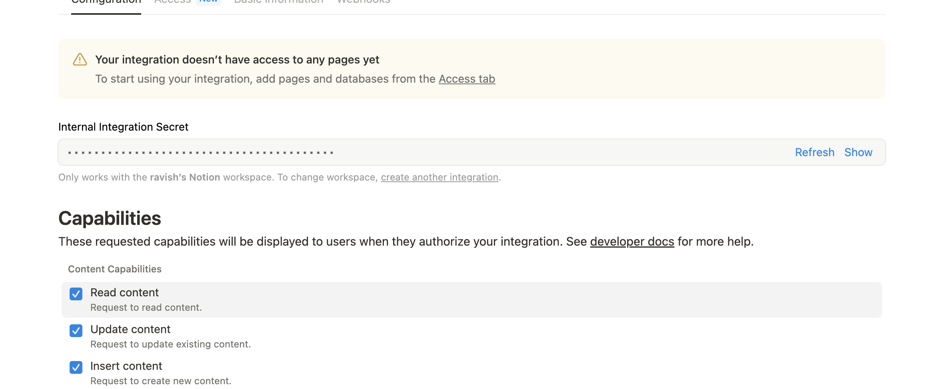Image resolution: width=931 pixels, height=389 pixels.
Task: Open the Webhooks tab
Action: pyautogui.click(x=363, y=2)
